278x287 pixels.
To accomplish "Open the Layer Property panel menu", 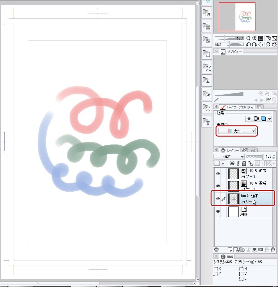I will pos(216,106).
